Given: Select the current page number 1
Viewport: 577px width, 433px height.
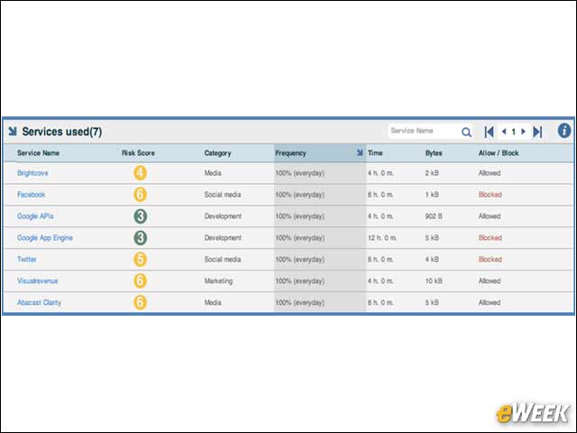Looking at the screenshot, I should pyautogui.click(x=514, y=132).
